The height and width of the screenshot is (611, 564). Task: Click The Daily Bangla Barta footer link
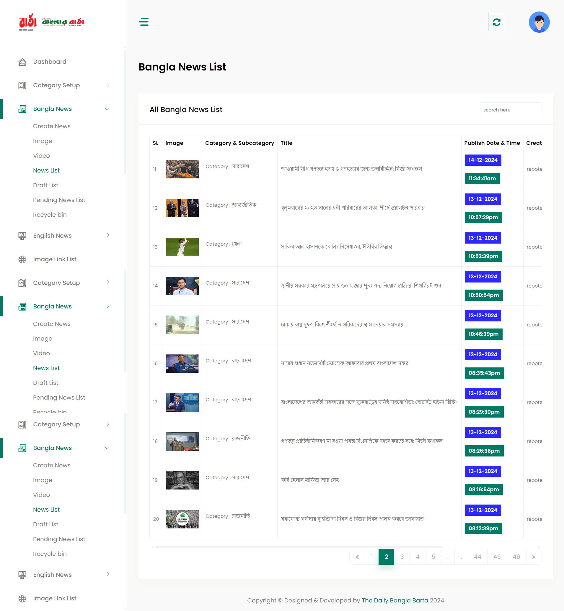point(395,600)
